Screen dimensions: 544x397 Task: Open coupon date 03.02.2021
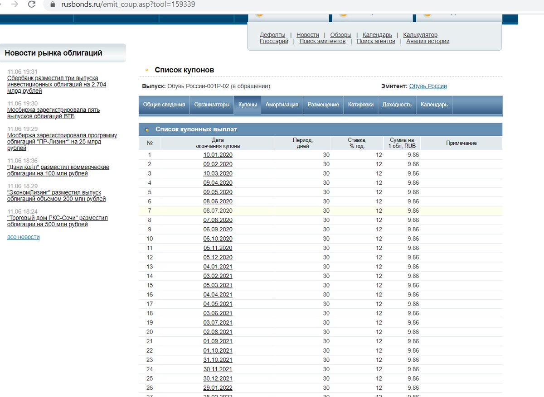(x=218, y=276)
